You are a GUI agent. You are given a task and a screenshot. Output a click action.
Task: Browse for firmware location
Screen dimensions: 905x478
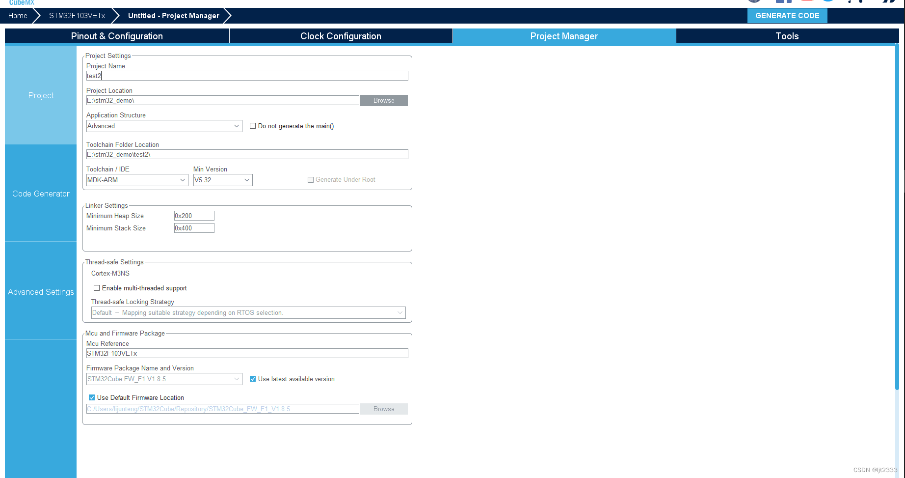[x=384, y=409]
